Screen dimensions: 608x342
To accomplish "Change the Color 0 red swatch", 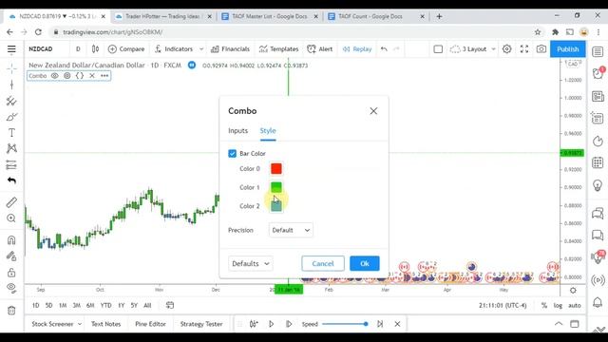I will (x=276, y=169).
